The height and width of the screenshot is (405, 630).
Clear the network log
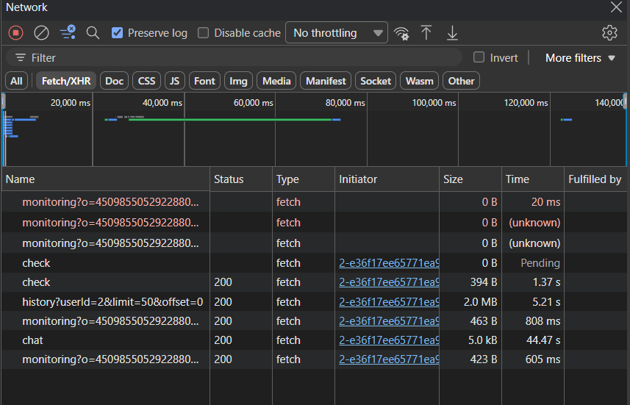pos(42,32)
